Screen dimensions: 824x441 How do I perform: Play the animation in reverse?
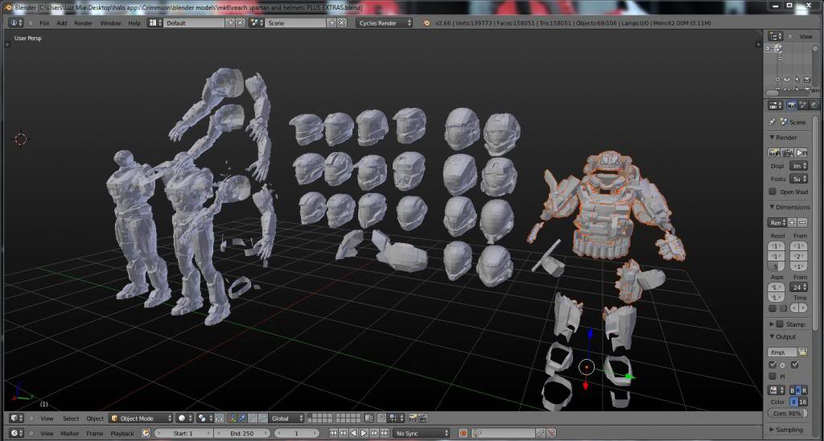tap(354, 433)
